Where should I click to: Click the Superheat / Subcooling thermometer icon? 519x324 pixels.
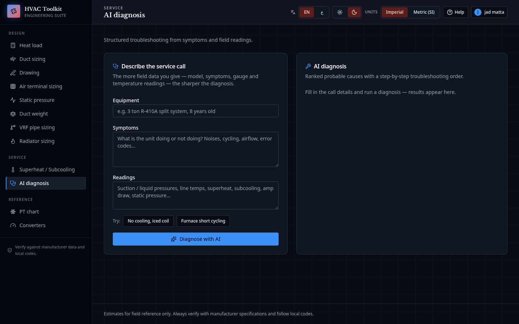13,170
